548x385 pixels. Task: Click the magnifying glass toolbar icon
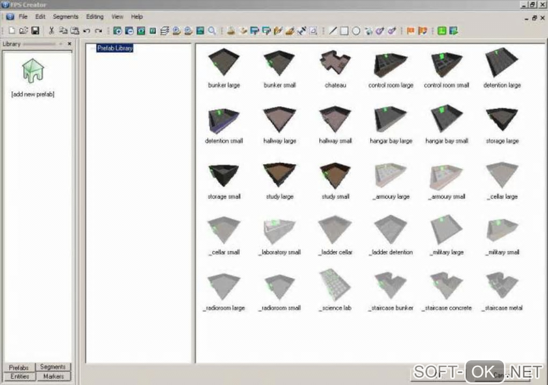click(212, 31)
